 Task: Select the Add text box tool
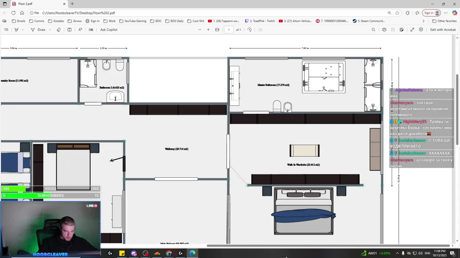pyautogui.click(x=70, y=30)
